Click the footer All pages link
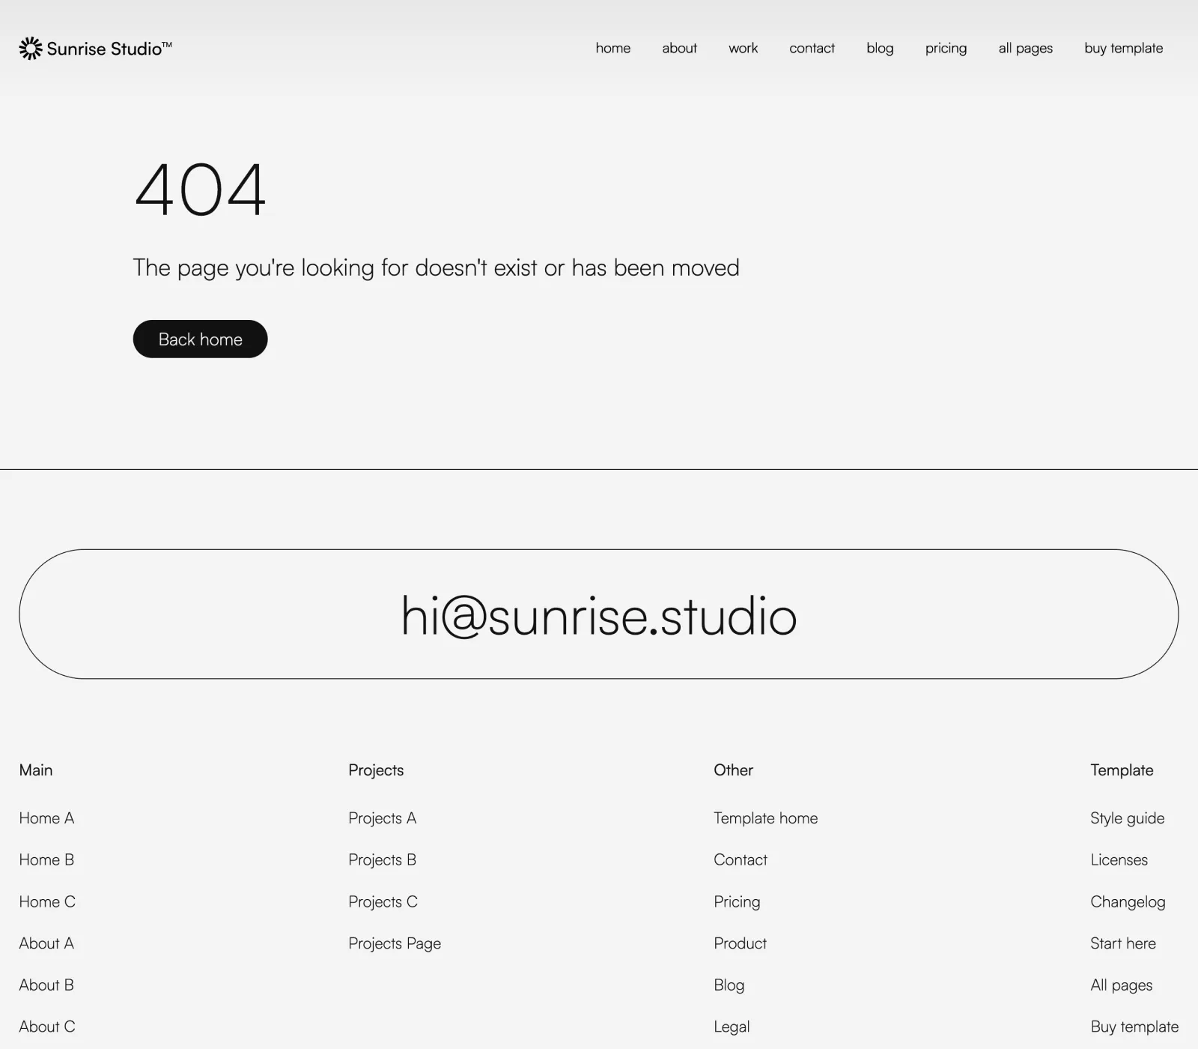 click(x=1121, y=985)
